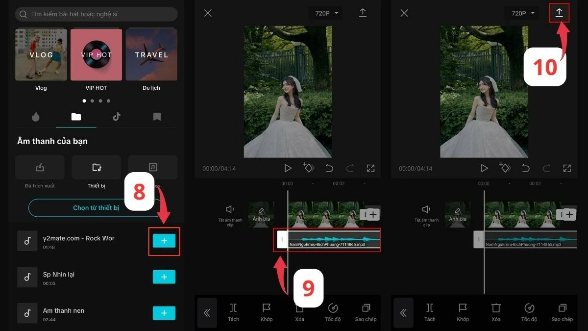The width and height of the screenshot is (588, 331).
Task: Switch to the TikTok sounds tab
Action: coord(116,117)
